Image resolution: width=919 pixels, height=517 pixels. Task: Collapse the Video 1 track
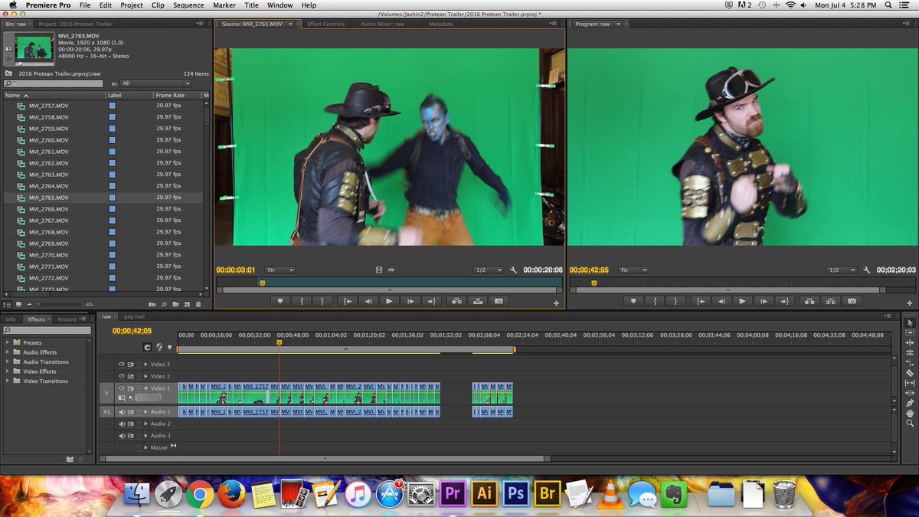click(x=146, y=388)
